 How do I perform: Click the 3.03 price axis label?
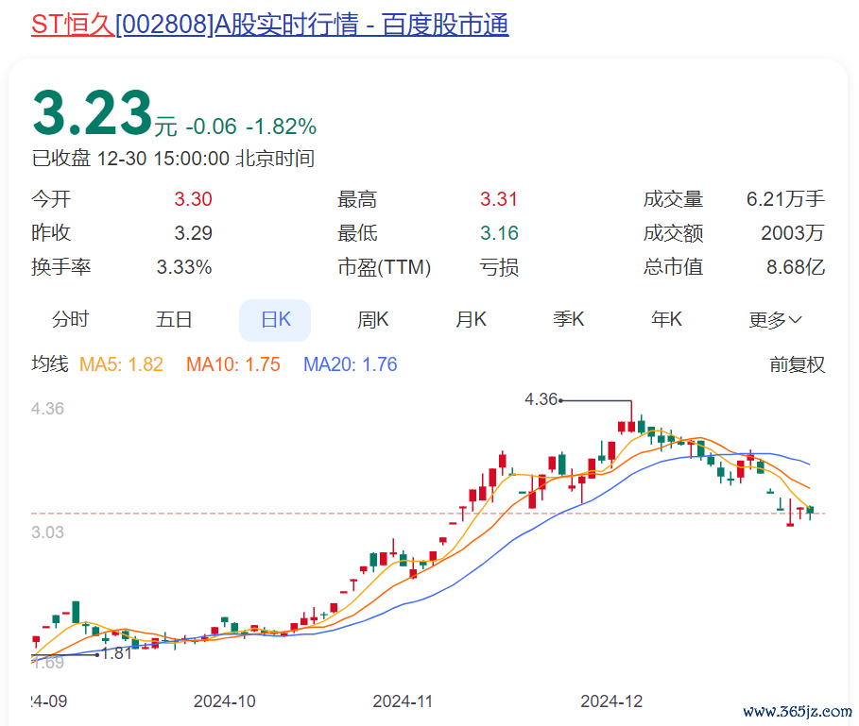[47, 532]
